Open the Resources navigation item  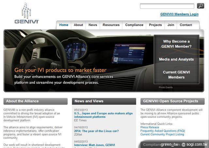click(x=111, y=25)
